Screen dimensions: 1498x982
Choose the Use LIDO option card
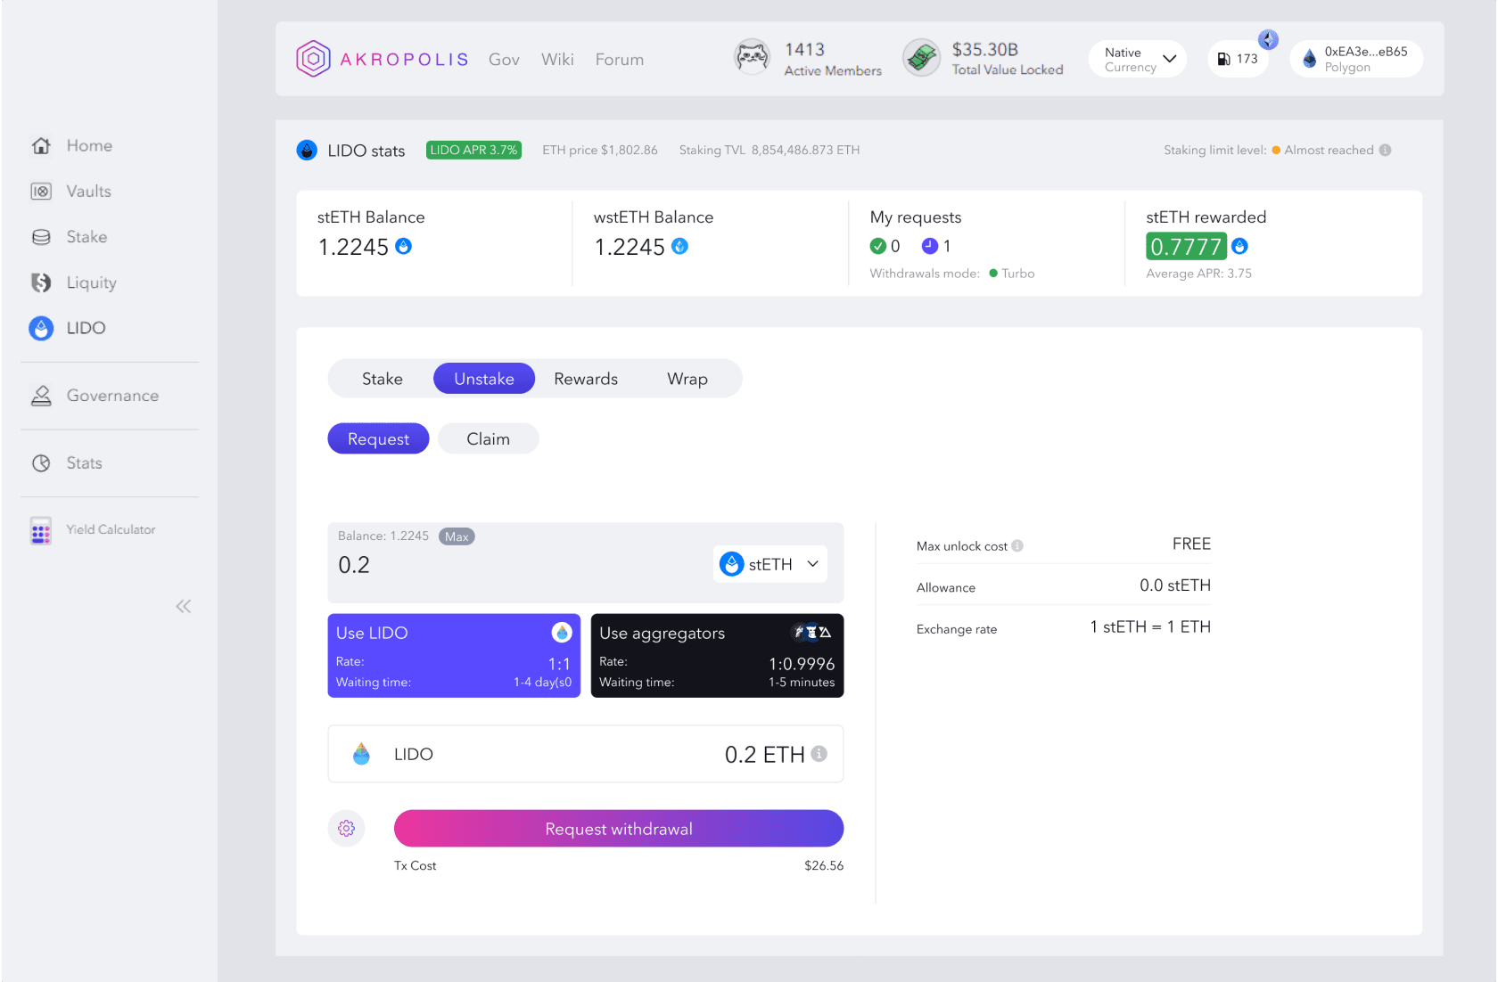(x=454, y=656)
